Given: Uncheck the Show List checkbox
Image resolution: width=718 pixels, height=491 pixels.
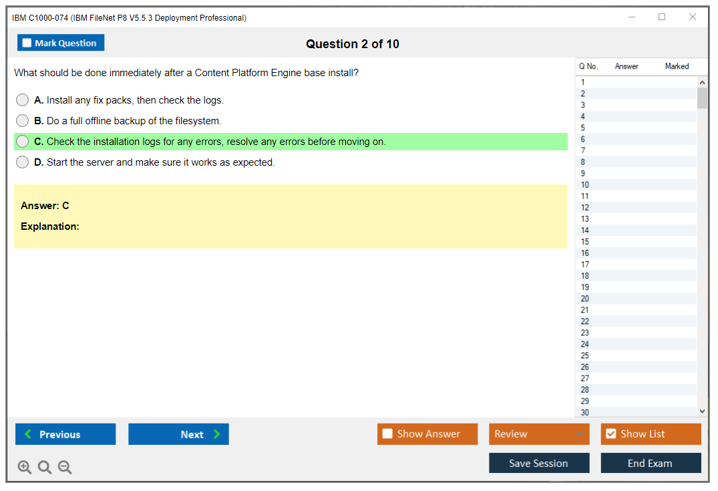Looking at the screenshot, I should pyautogui.click(x=610, y=434).
